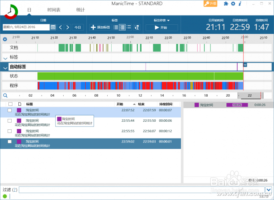Click the 今日 today button
The height and width of the screenshot is (200, 274).
click(78, 28)
